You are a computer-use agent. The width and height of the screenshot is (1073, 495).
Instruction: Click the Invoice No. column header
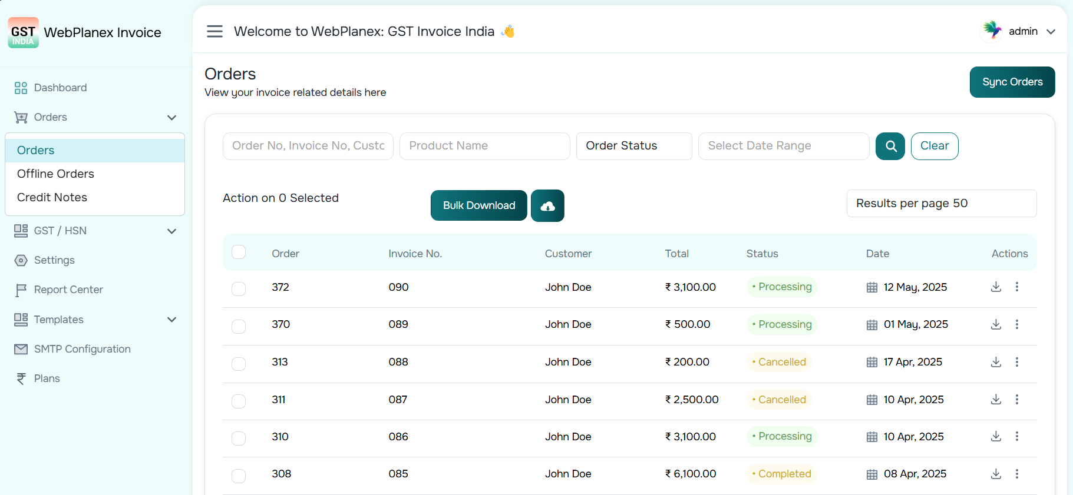pyautogui.click(x=415, y=254)
